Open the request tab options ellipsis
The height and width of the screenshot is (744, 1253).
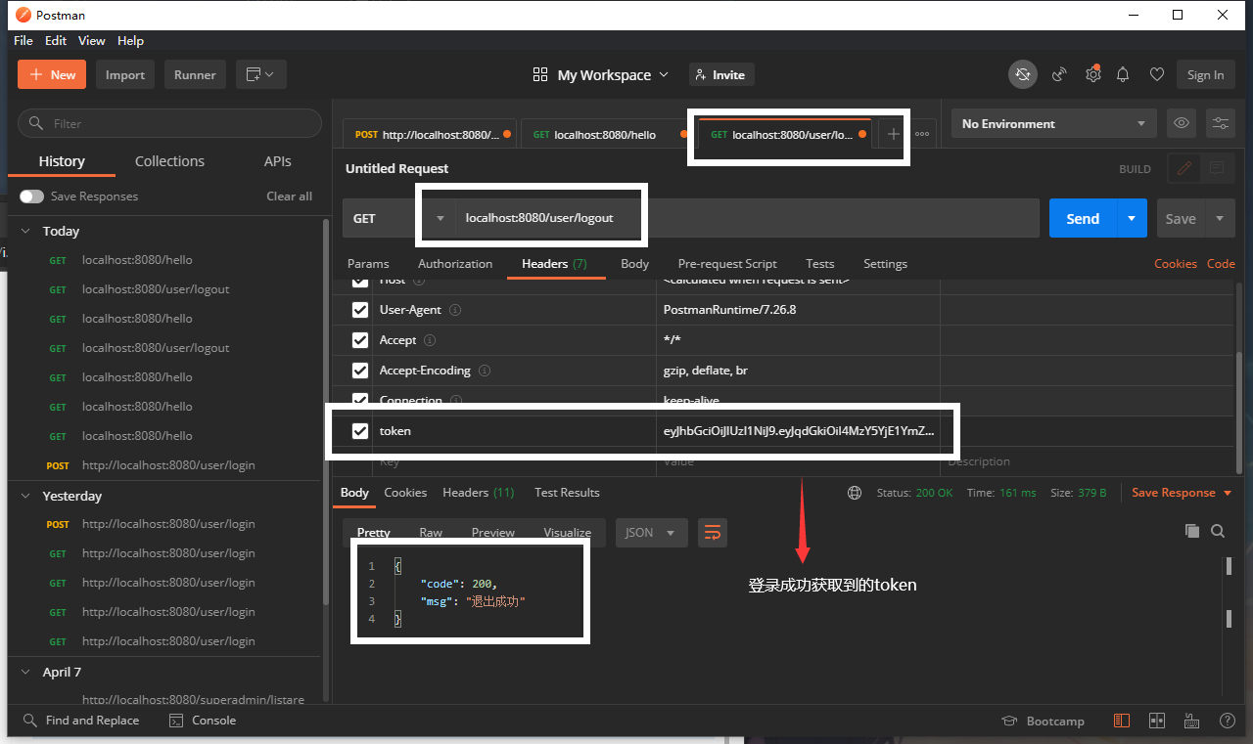922,134
